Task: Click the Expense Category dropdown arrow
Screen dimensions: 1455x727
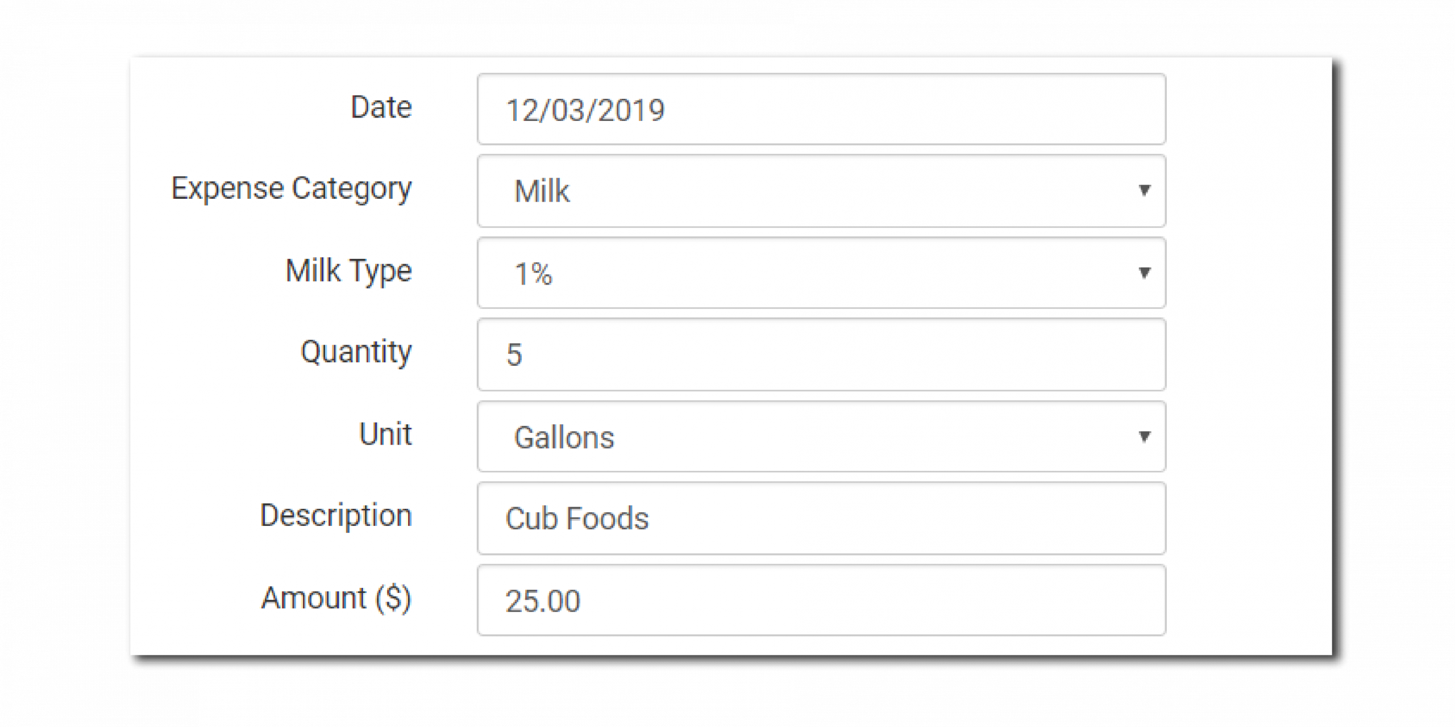Action: (x=1145, y=190)
